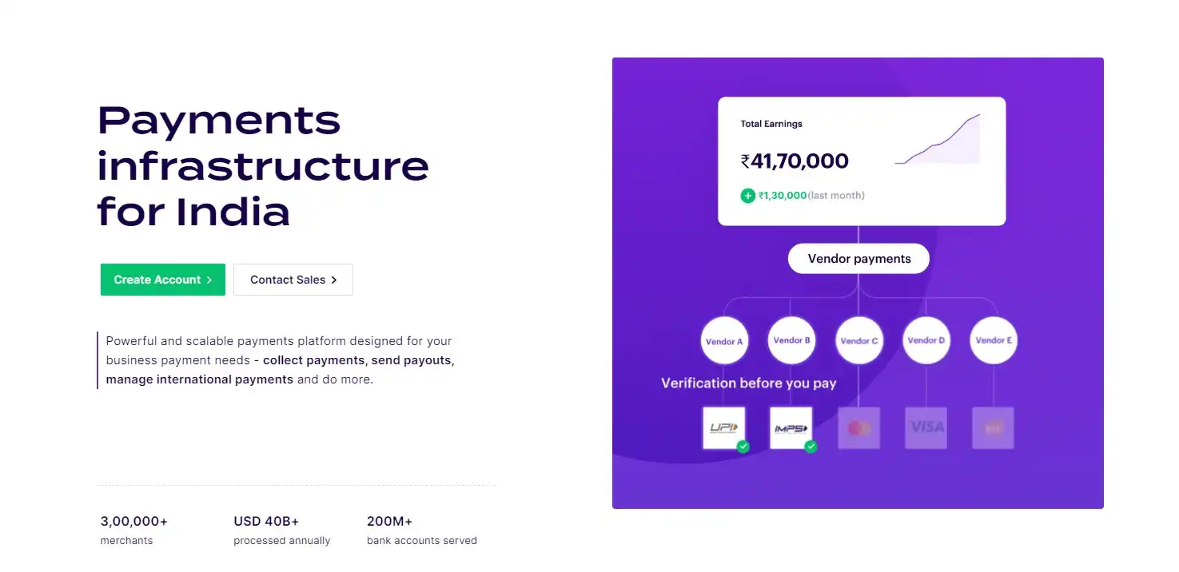Click the Total Earnings line chart

(x=938, y=139)
